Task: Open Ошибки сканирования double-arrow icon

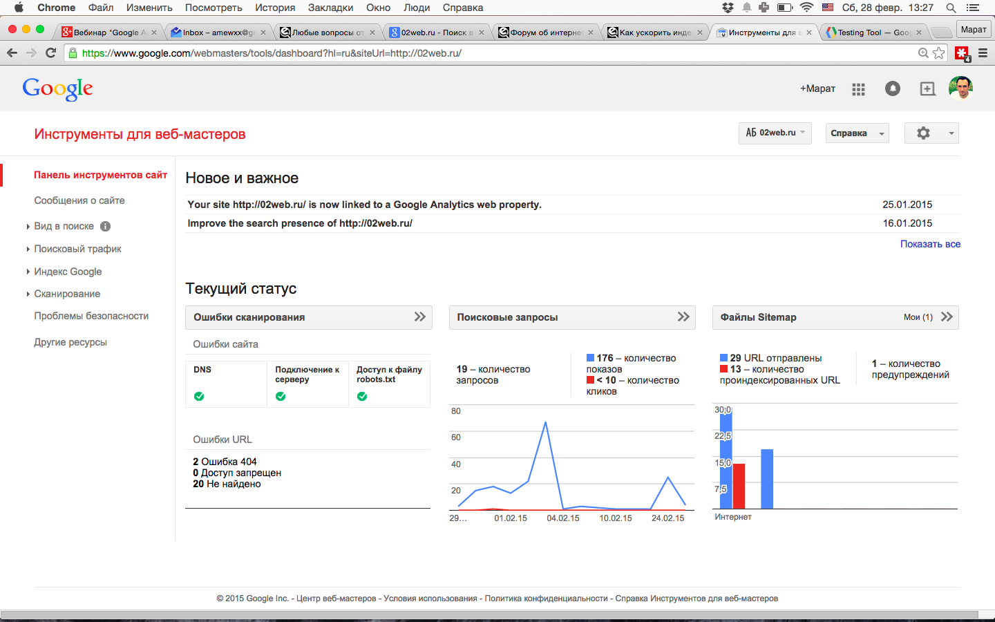Action: 419,317
